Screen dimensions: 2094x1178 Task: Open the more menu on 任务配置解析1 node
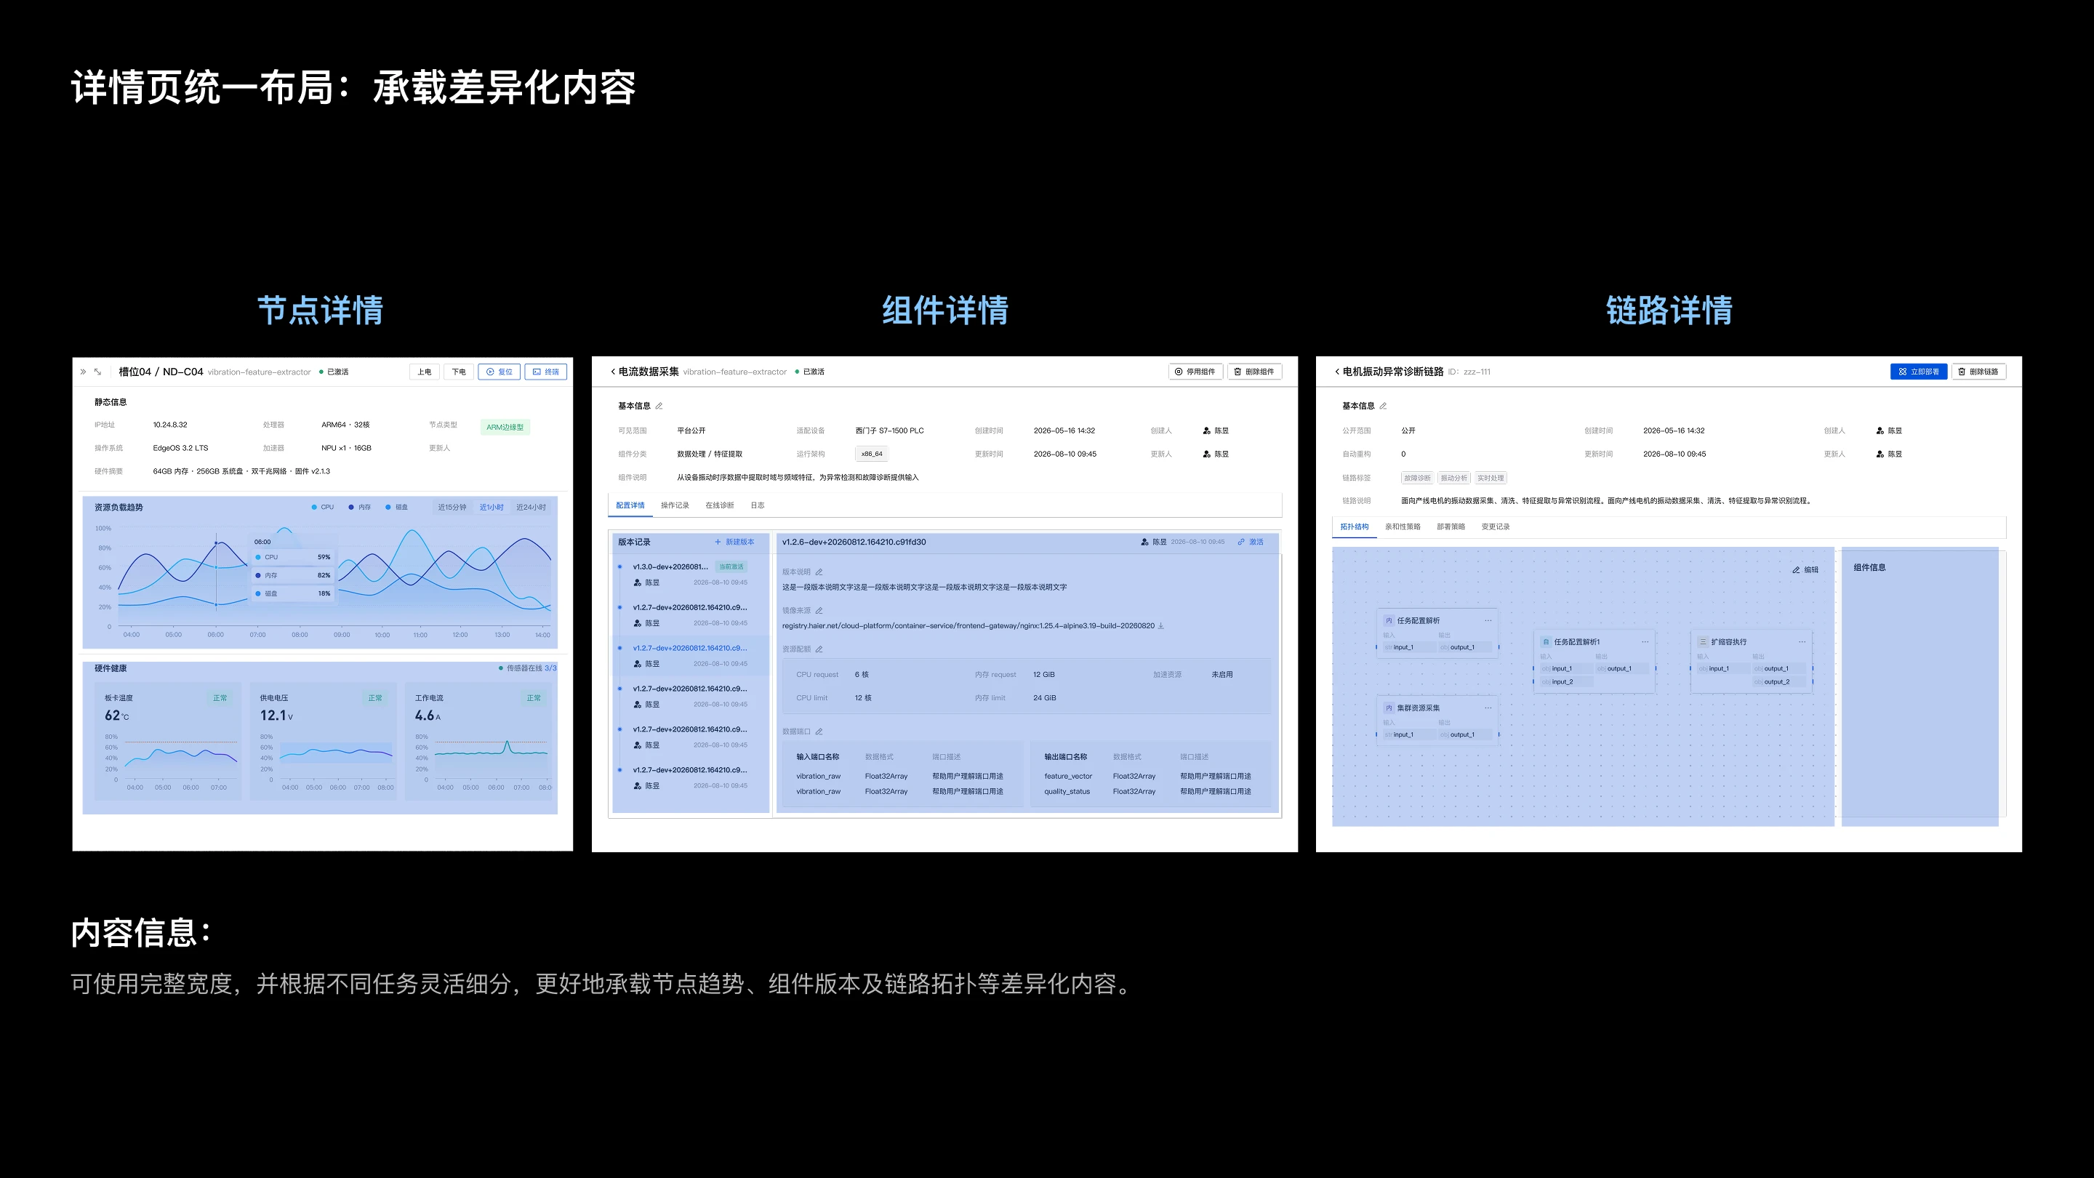tap(1645, 641)
